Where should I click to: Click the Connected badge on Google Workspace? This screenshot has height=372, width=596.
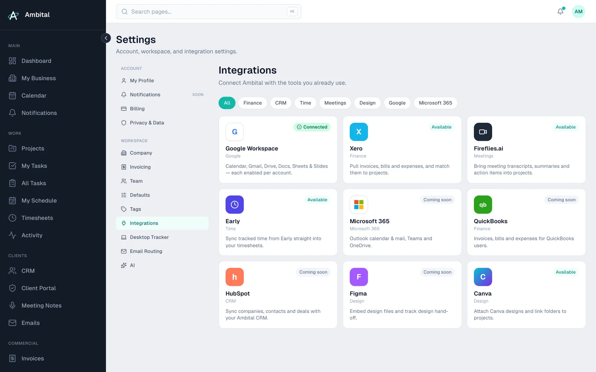pyautogui.click(x=312, y=127)
